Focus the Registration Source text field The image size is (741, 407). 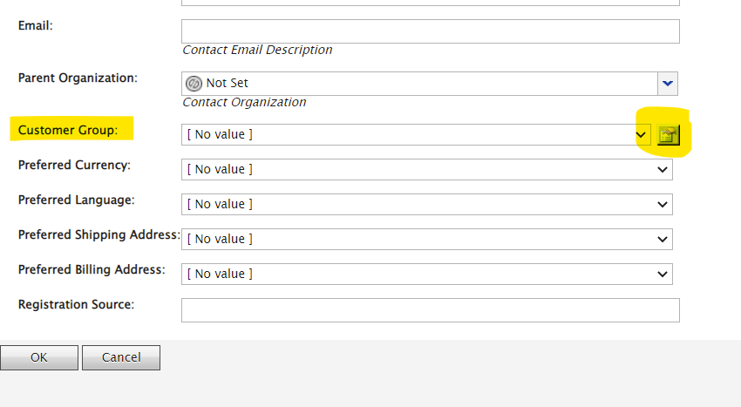430,310
